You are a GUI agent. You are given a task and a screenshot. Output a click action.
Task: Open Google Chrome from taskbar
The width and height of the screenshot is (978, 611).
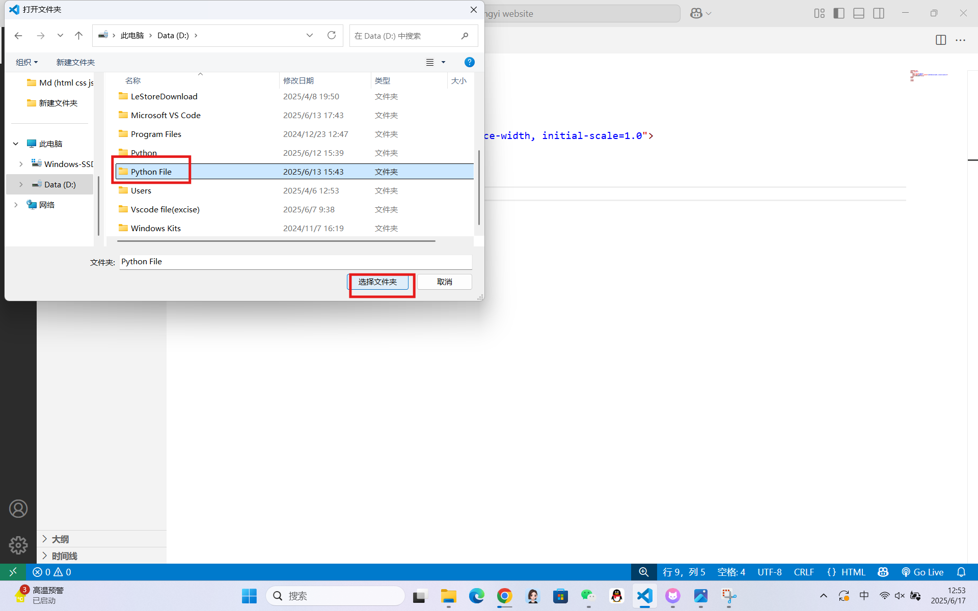pyautogui.click(x=504, y=596)
